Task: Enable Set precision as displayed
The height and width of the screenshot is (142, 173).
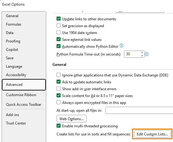Action: tap(58, 26)
